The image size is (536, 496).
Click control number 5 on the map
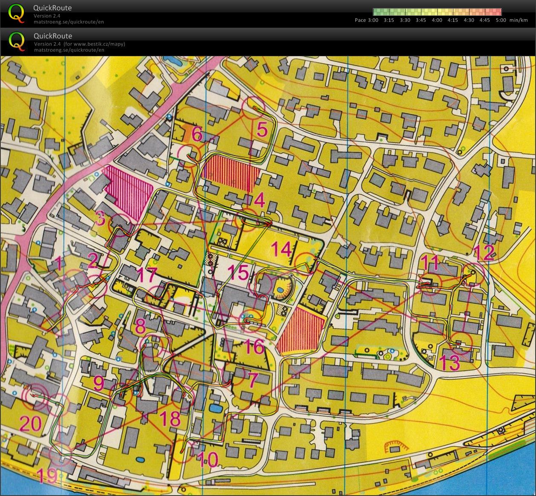click(262, 129)
